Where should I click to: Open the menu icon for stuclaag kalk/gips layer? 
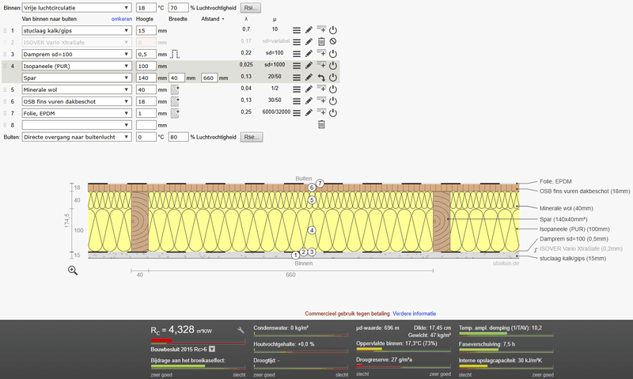(296, 30)
